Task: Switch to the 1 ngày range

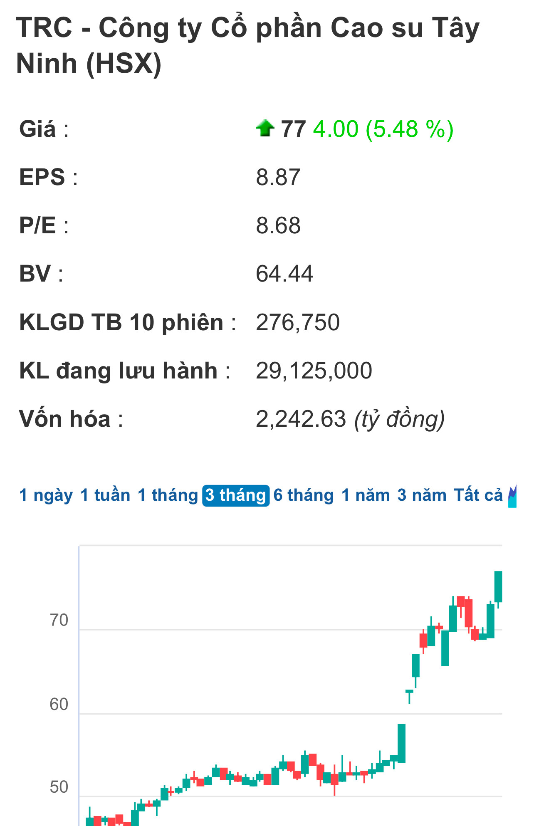Action: (46, 495)
